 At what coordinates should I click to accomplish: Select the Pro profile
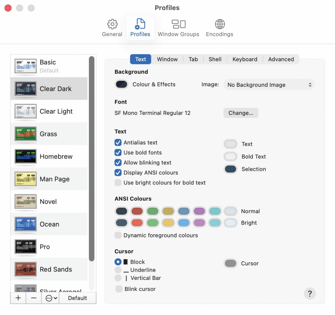click(49, 247)
